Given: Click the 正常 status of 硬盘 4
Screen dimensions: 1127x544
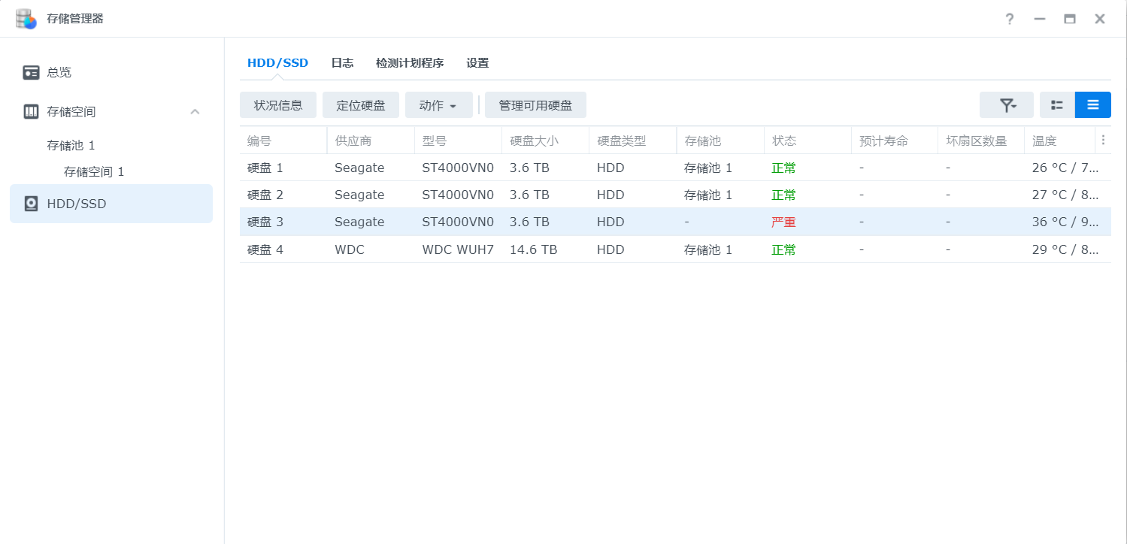Looking at the screenshot, I should (783, 249).
